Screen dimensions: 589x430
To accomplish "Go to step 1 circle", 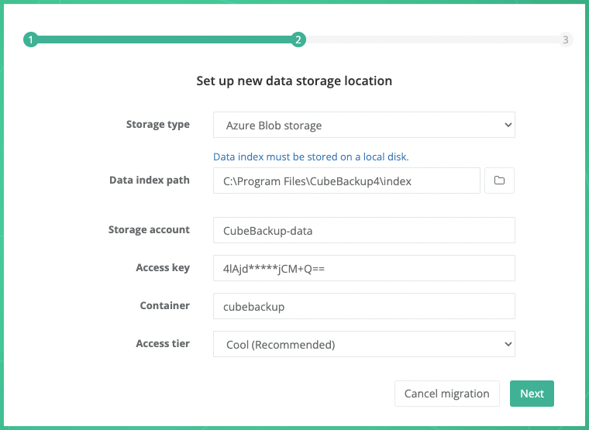I will [x=30, y=40].
